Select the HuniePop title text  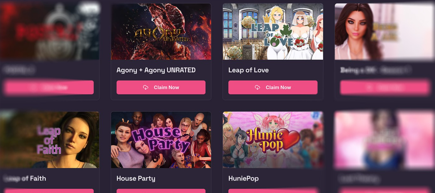click(x=243, y=179)
